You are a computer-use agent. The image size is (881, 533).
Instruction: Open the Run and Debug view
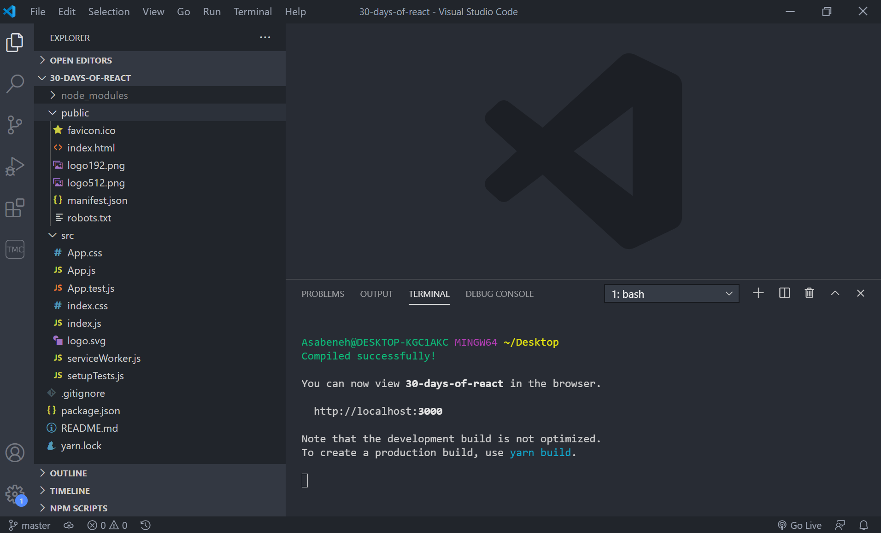click(x=15, y=166)
